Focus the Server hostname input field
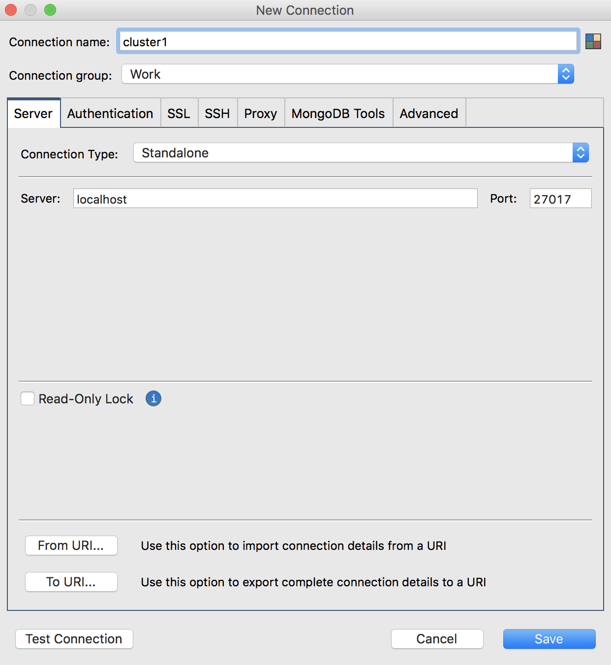This screenshot has height=665, width=611. 275,199
